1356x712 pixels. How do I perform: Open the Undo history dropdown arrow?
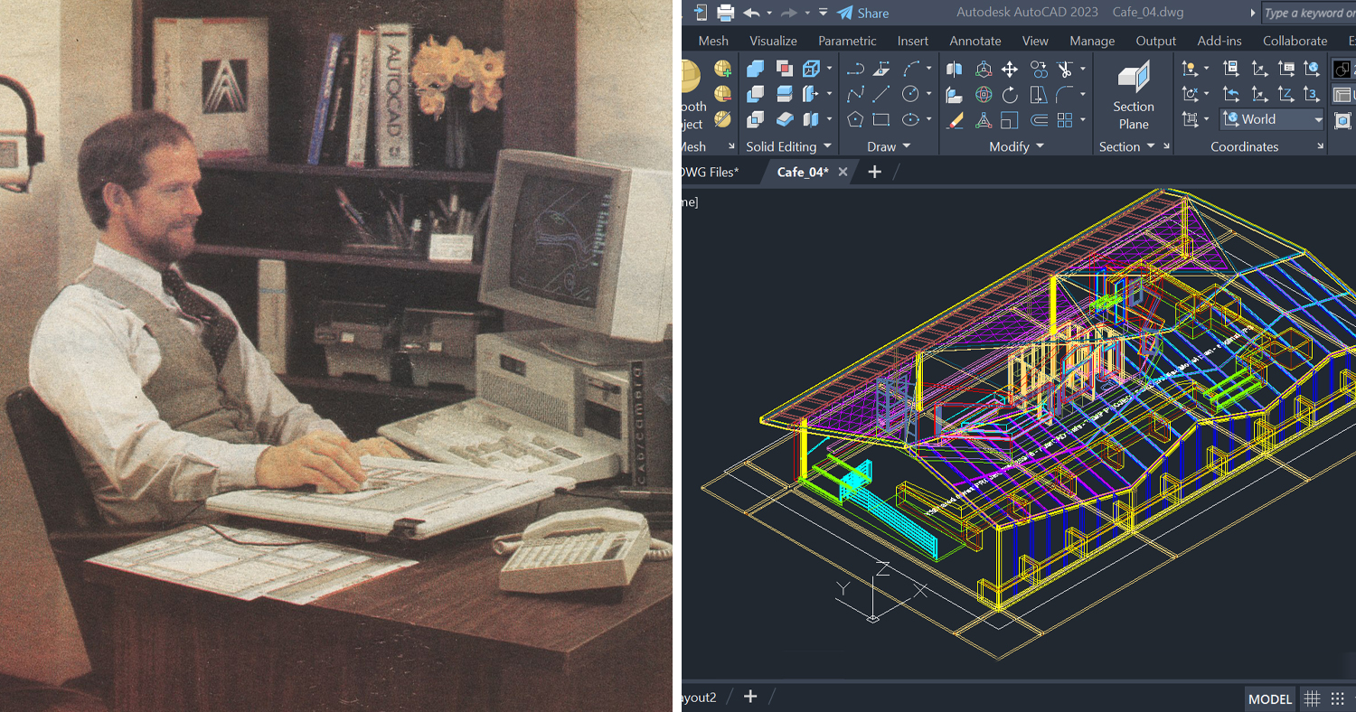coord(769,13)
